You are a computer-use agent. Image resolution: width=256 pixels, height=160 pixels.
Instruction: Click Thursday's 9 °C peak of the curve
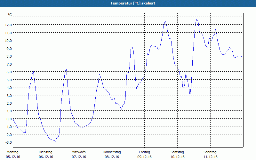[x=132, y=47]
